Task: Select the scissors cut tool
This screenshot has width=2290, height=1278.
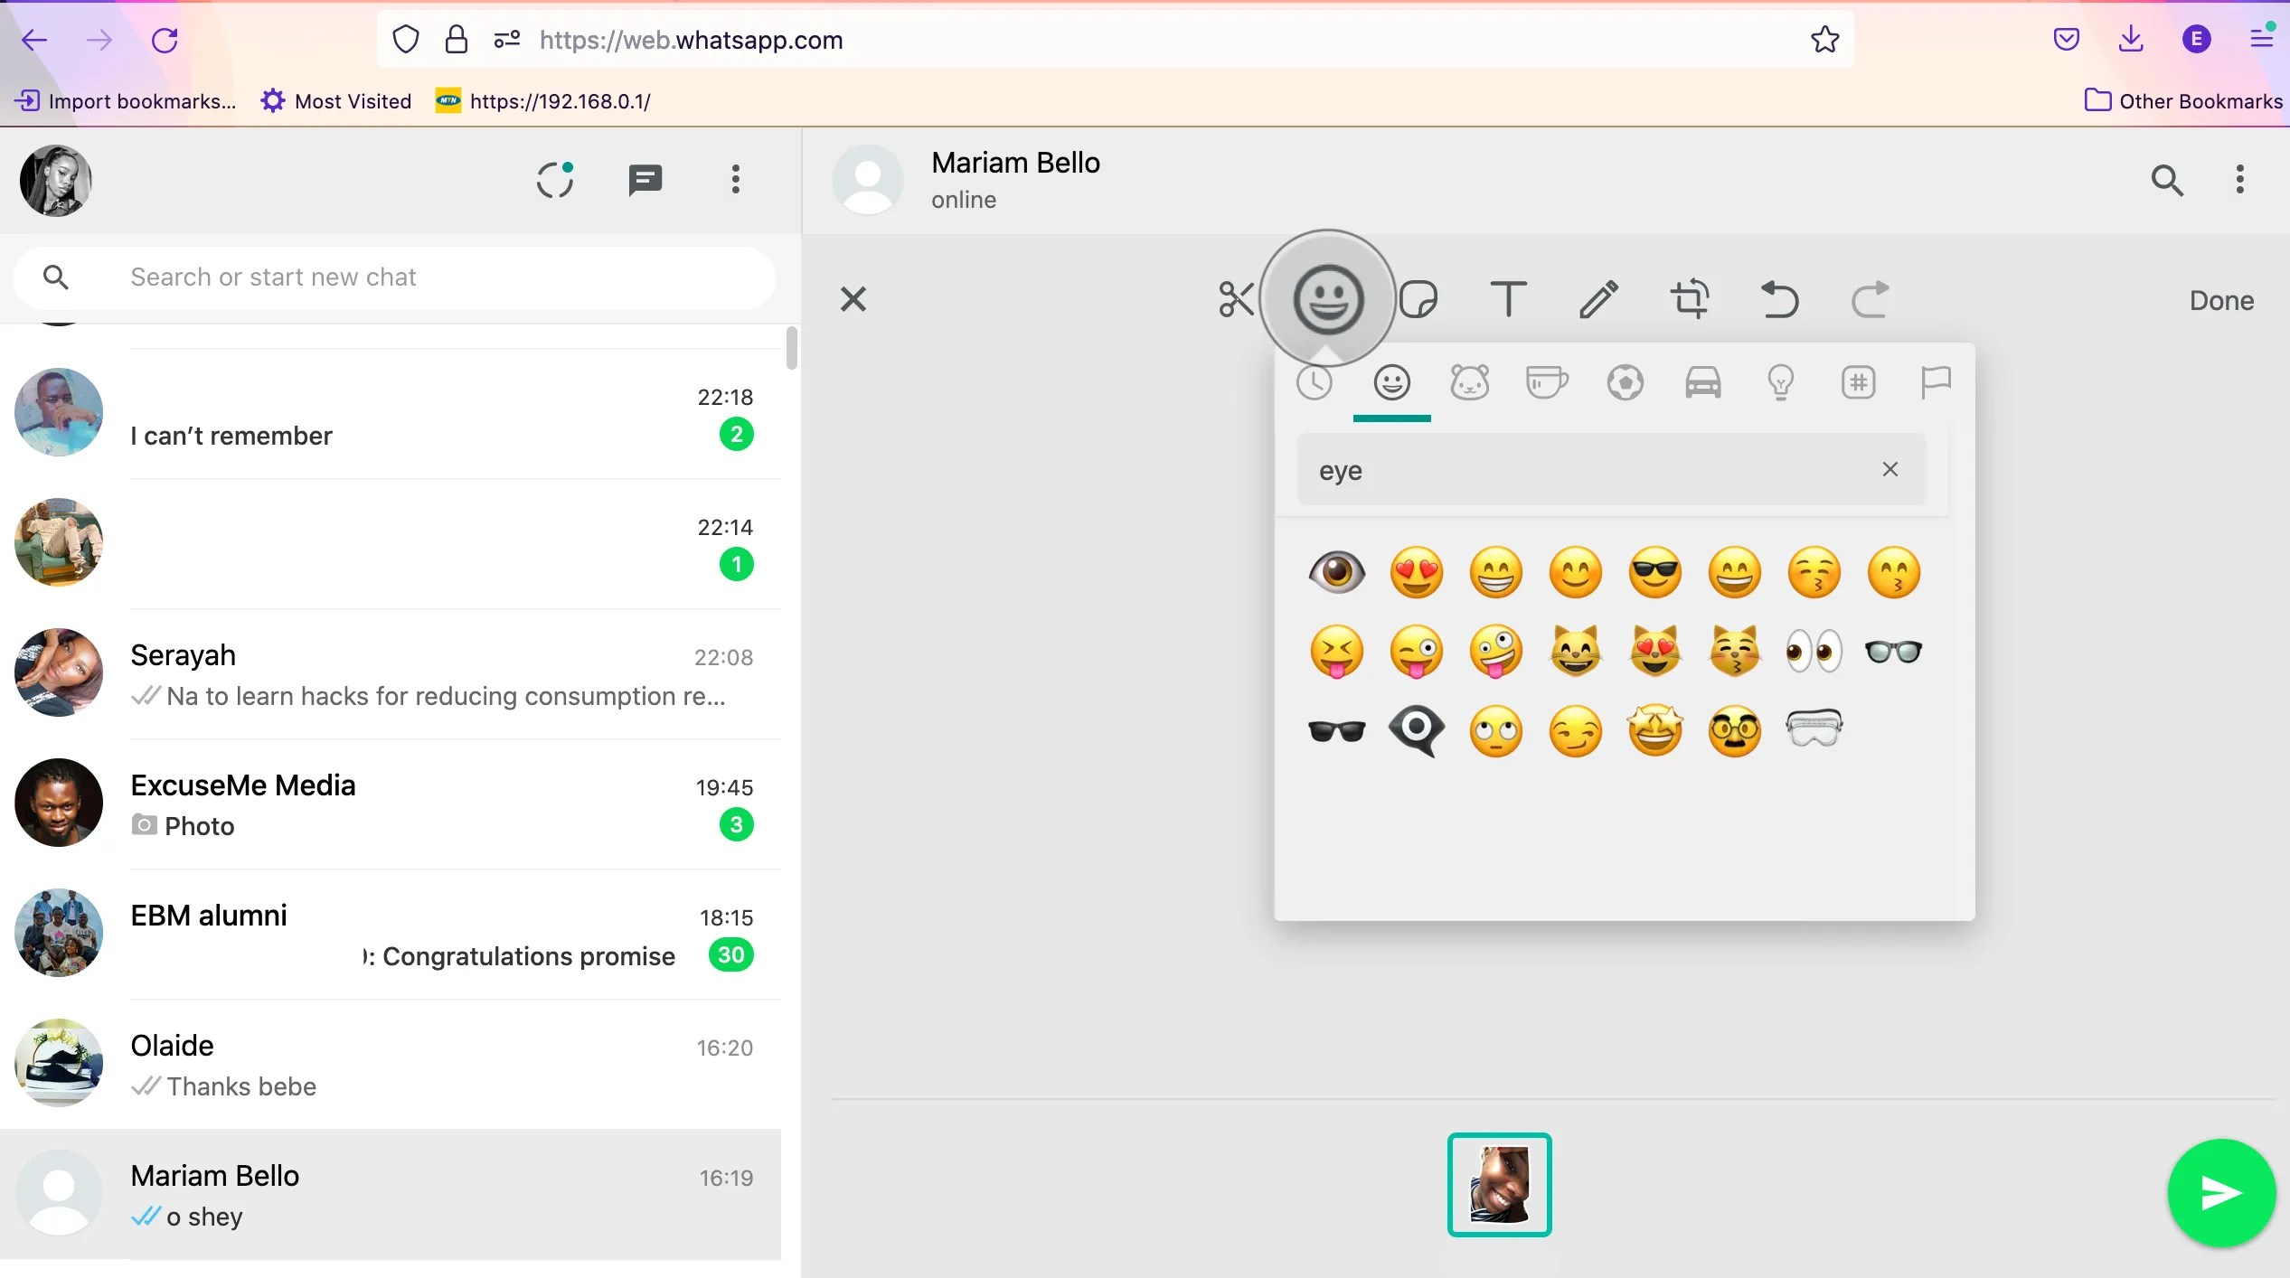Action: (x=1235, y=298)
